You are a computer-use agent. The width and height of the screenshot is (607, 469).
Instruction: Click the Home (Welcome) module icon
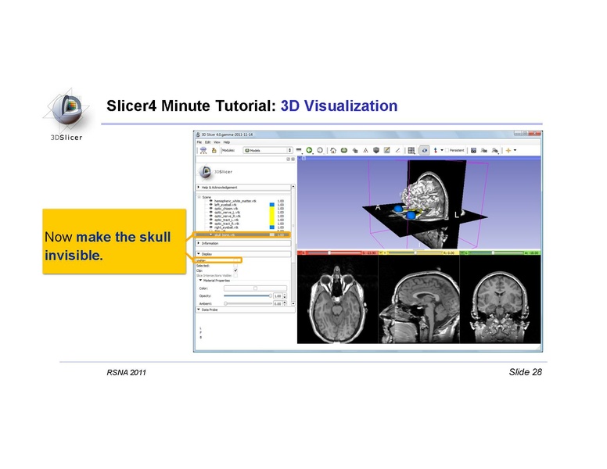(333, 150)
